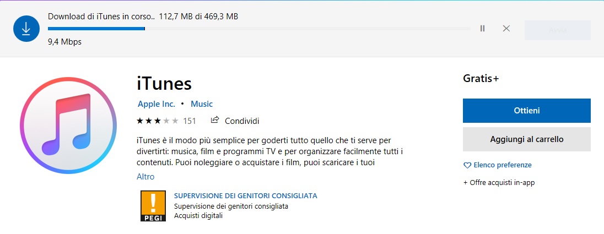Open the Music category link
604x234 pixels.
202,104
